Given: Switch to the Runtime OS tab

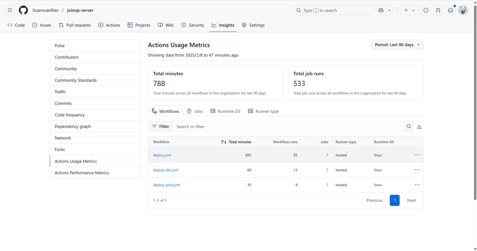Looking at the screenshot, I should tap(225, 111).
